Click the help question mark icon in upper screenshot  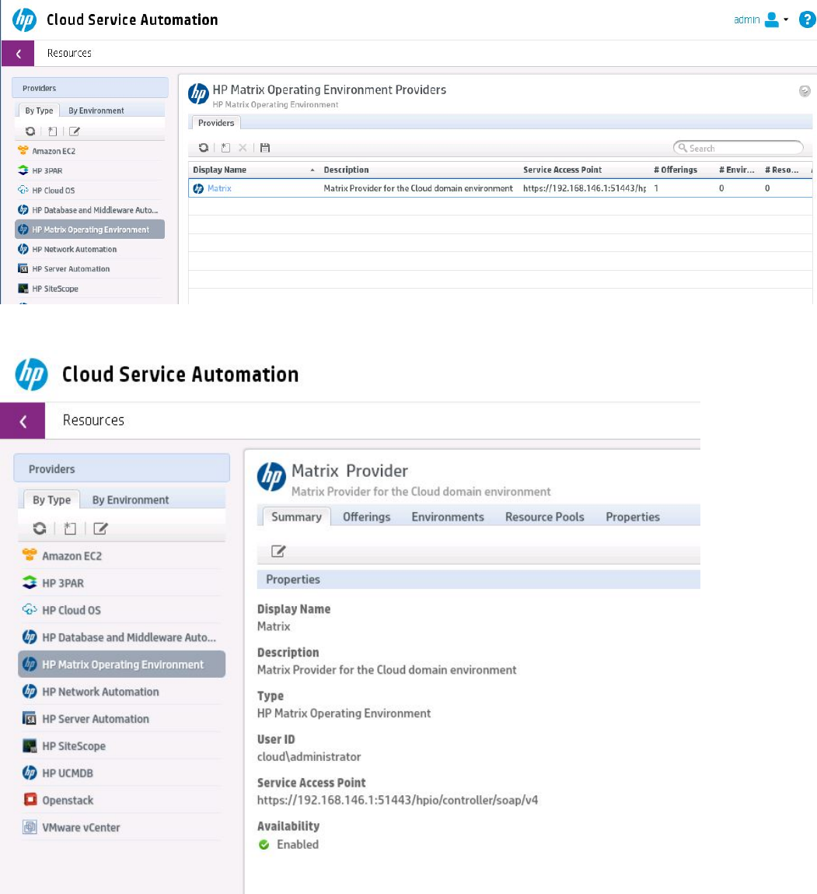pyautogui.click(x=807, y=19)
